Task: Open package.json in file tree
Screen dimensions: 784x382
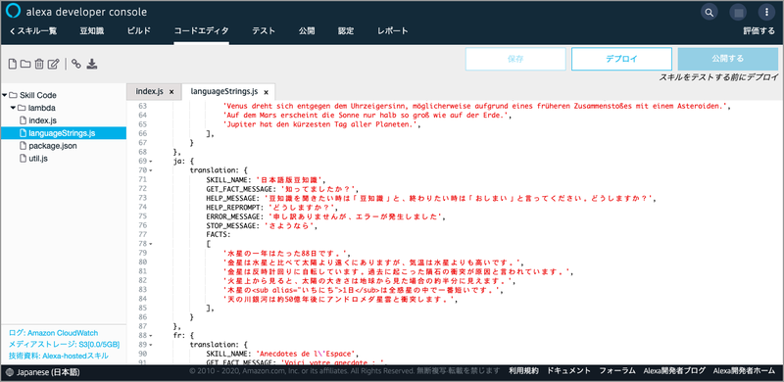Action: pos(53,146)
